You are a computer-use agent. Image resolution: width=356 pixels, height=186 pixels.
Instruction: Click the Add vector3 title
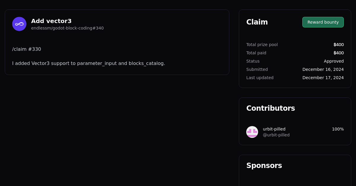click(x=51, y=21)
